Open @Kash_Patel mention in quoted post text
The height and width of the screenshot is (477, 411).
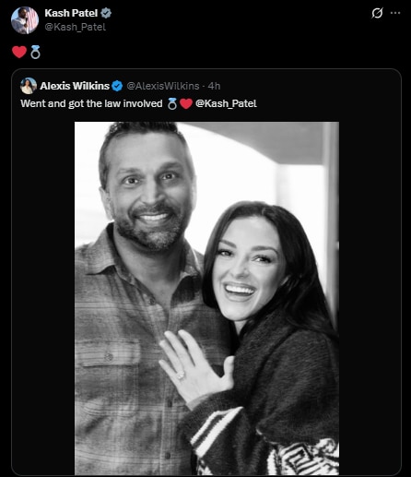coord(226,103)
